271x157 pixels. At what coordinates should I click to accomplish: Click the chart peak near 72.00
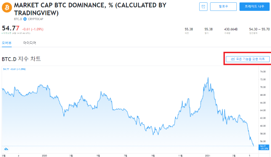tap(208, 77)
